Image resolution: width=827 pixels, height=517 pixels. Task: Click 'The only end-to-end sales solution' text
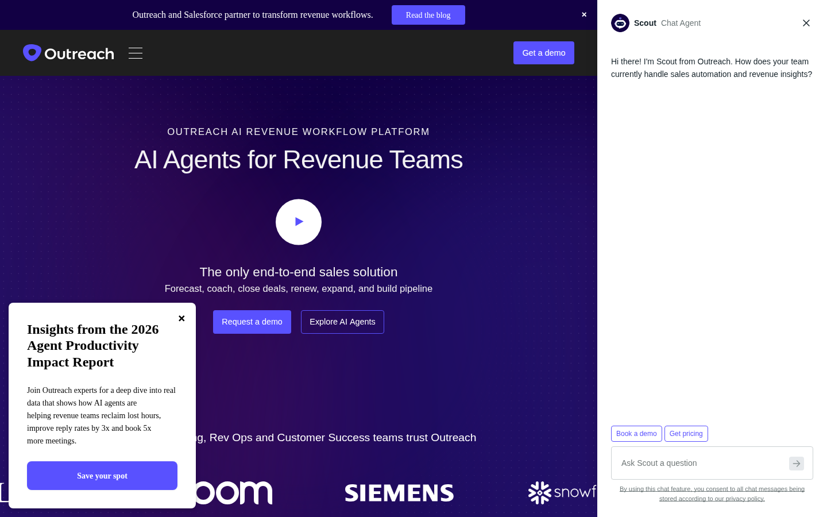299,272
